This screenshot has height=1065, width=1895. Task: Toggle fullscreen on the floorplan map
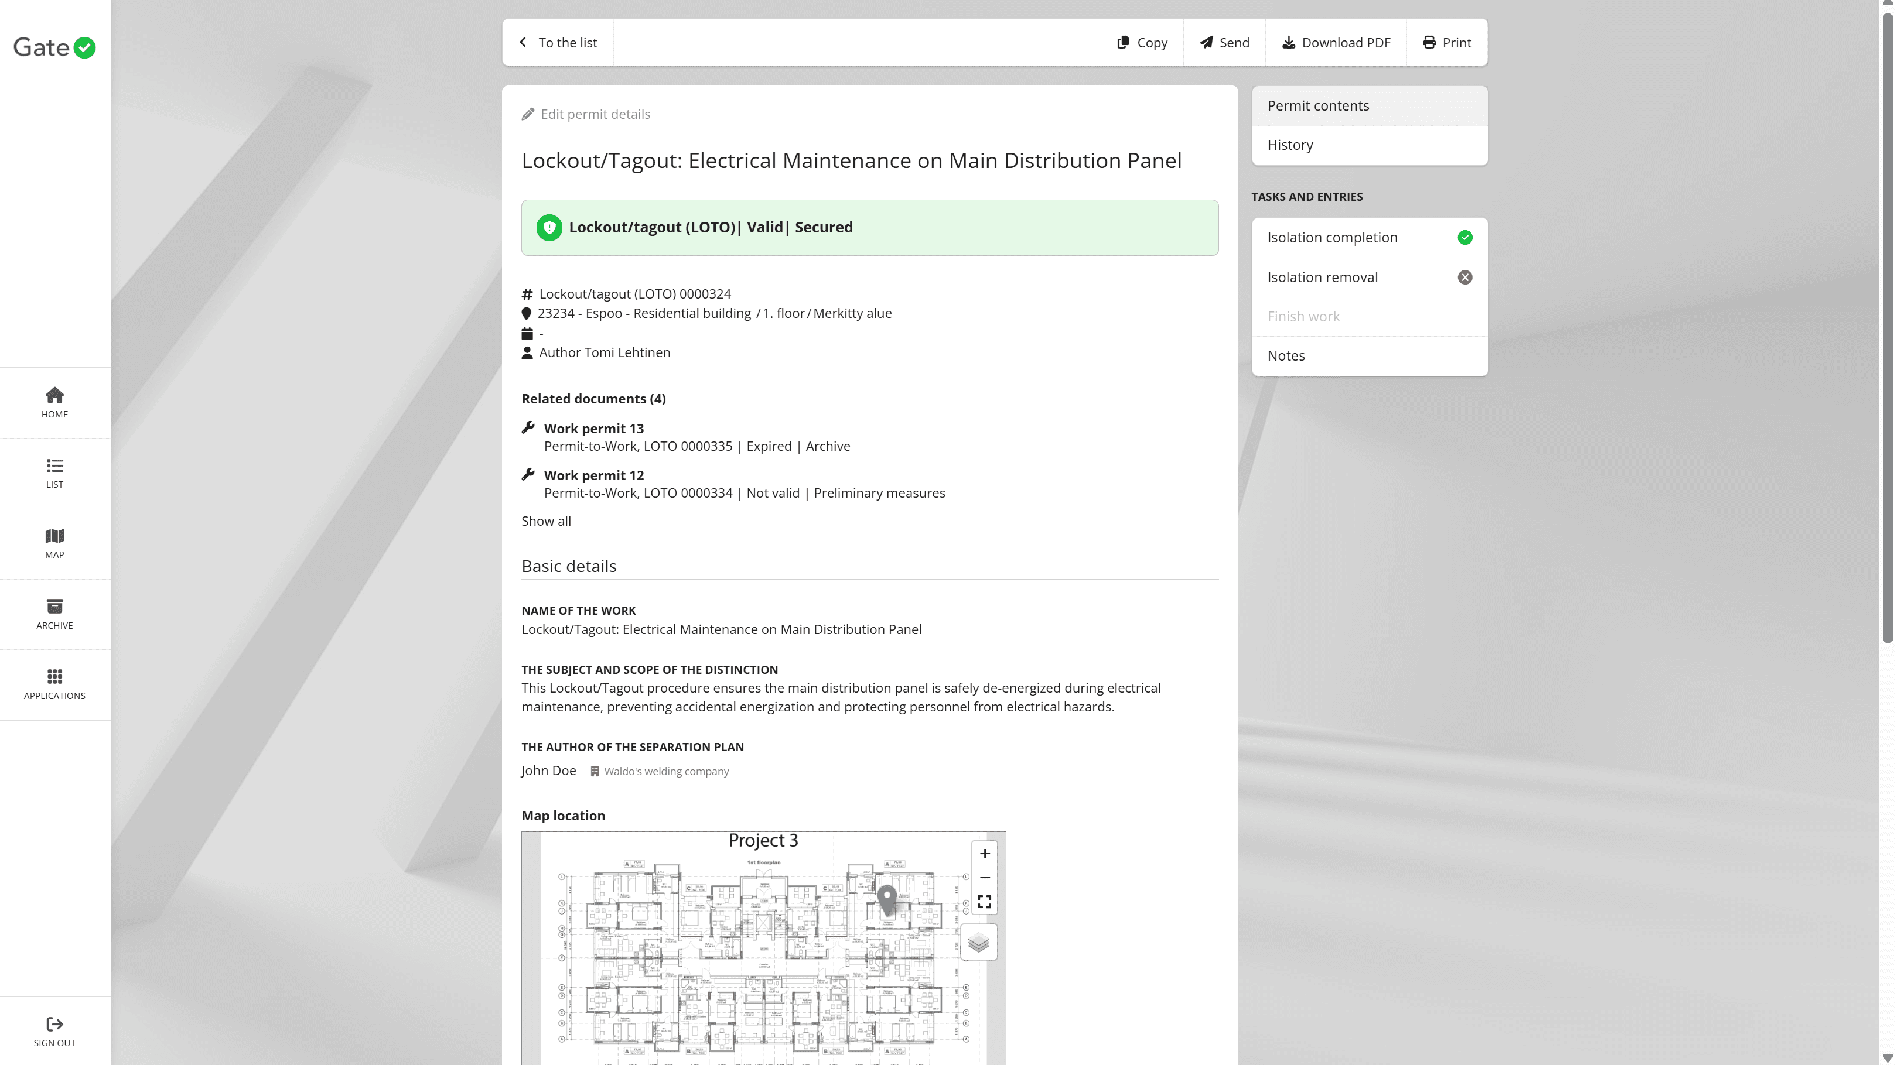pos(984,902)
